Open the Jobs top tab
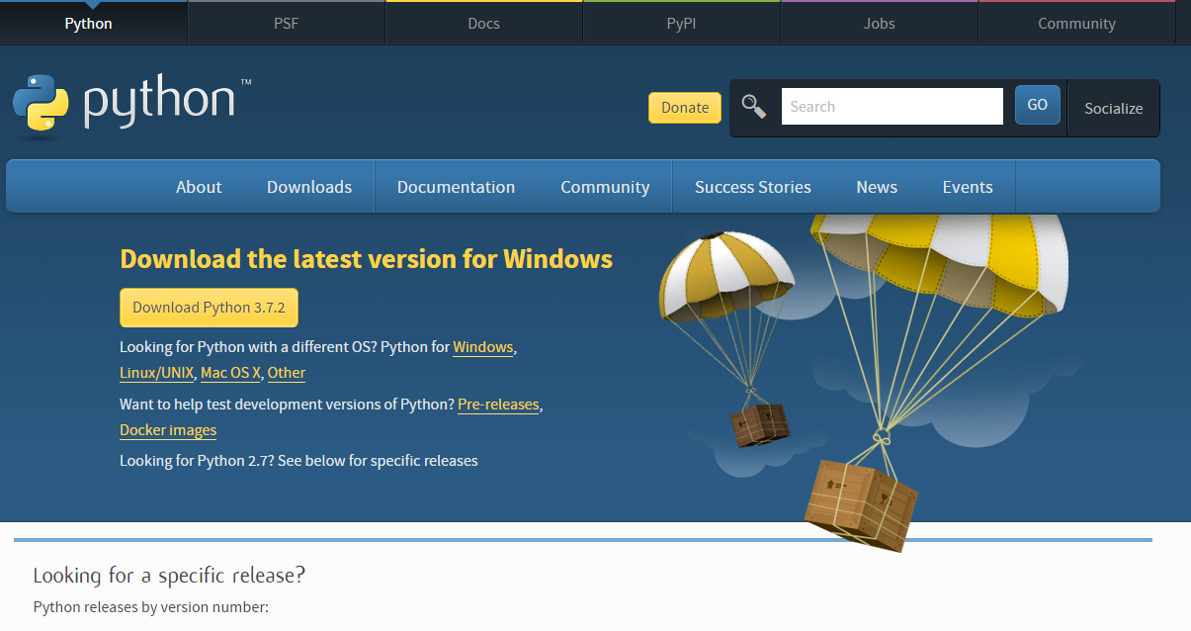1191x631 pixels. (x=879, y=23)
